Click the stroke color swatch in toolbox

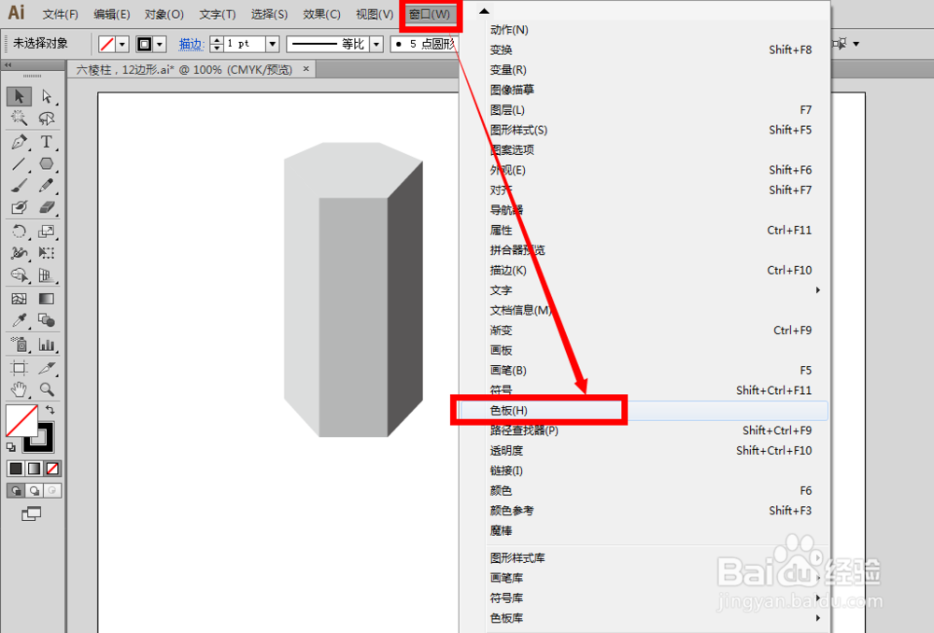(x=45, y=443)
